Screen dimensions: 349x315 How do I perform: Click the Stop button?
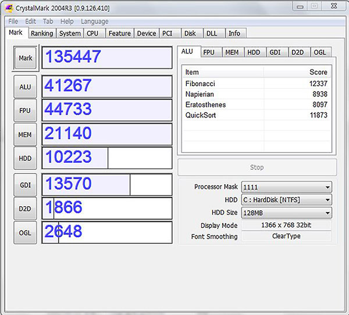coord(257,167)
